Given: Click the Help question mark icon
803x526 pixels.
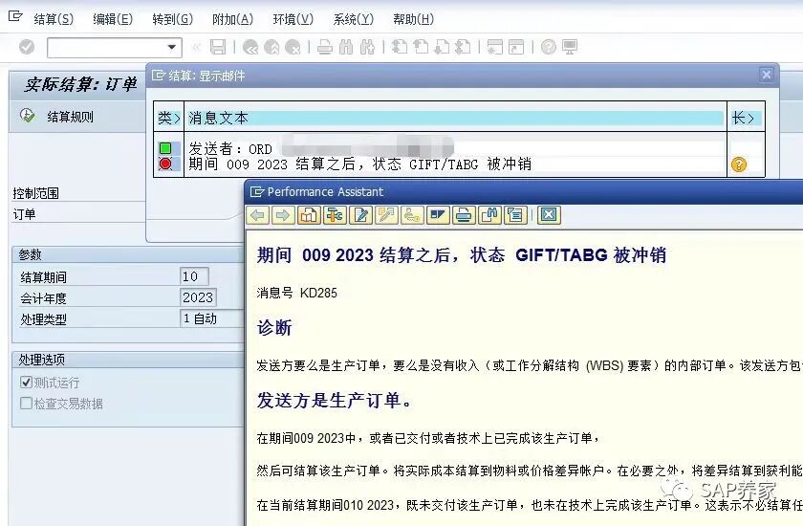Looking at the screenshot, I should pyautogui.click(x=548, y=47).
